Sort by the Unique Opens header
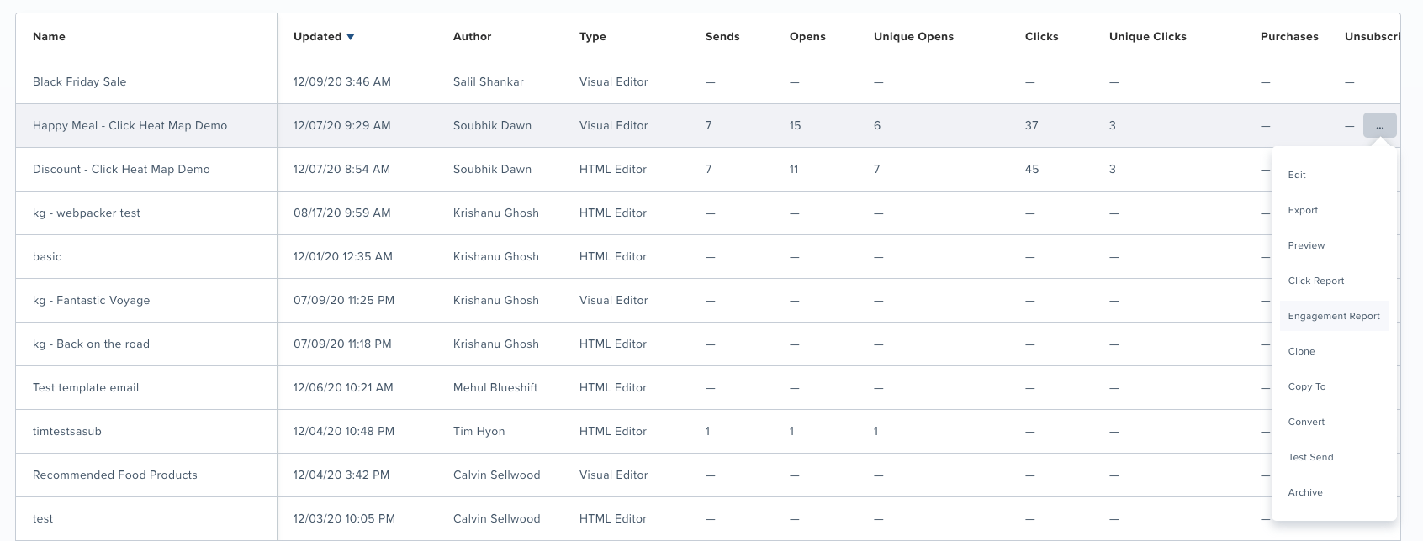The height and width of the screenshot is (541, 1423). pos(913,37)
